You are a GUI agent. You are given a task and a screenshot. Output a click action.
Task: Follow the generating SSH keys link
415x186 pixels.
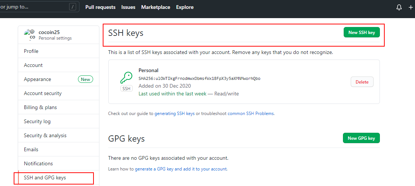coord(174,114)
